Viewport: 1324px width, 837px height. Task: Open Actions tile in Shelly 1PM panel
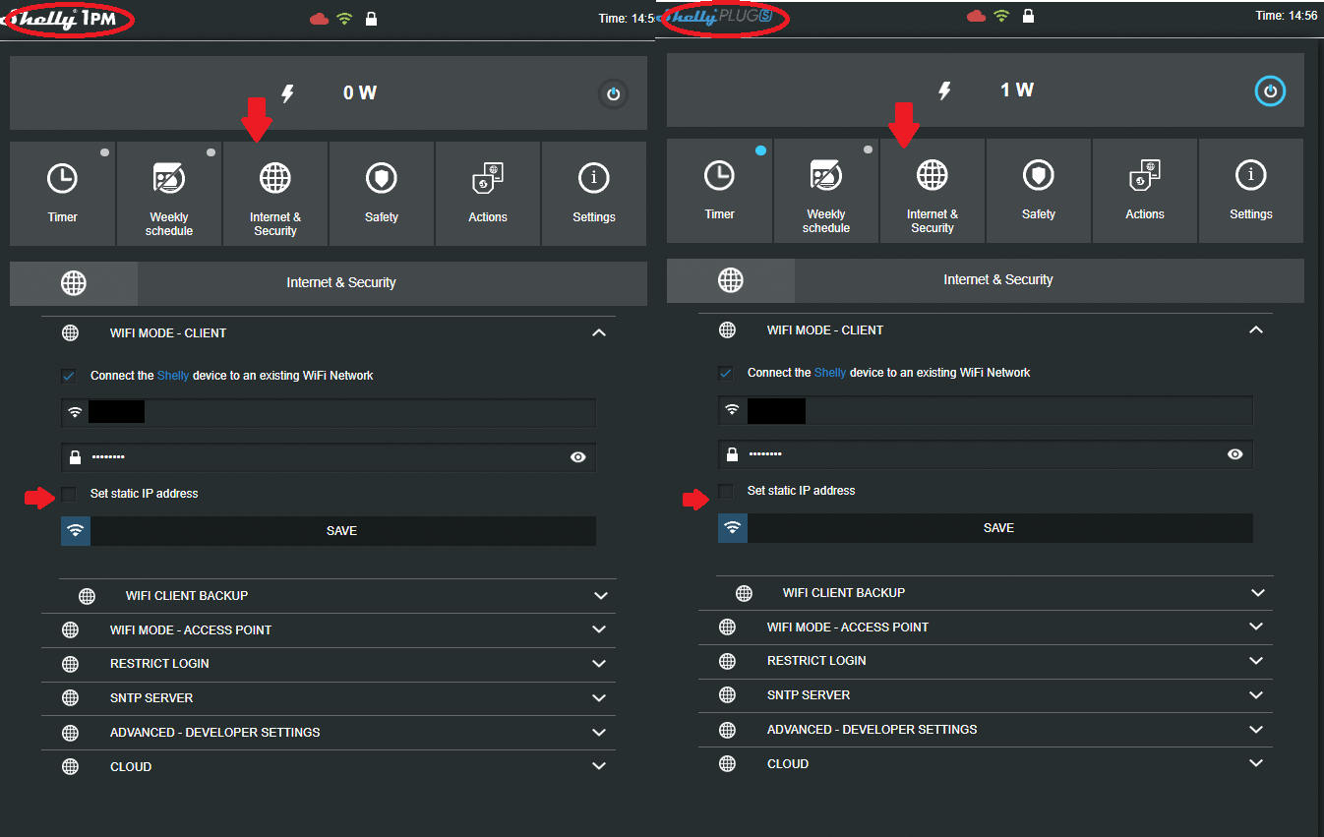[488, 194]
